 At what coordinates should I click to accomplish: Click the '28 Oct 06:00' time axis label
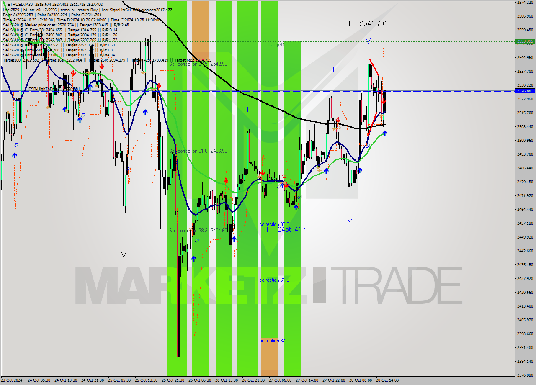pyautogui.click(x=361, y=380)
